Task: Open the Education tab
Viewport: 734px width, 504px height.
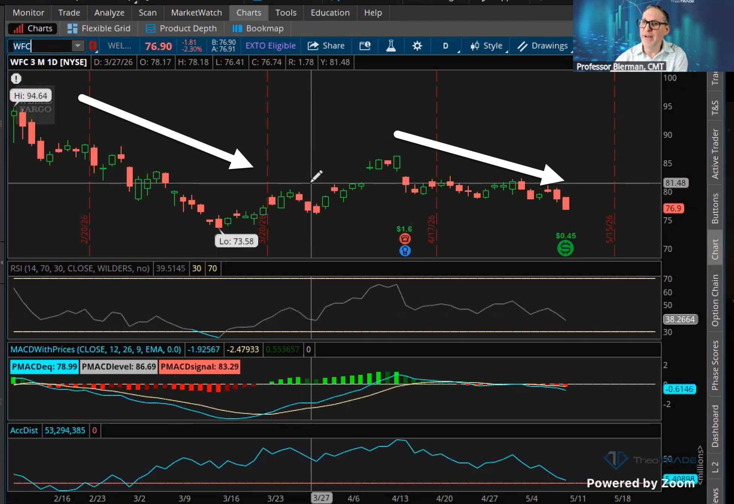Action: coord(330,13)
